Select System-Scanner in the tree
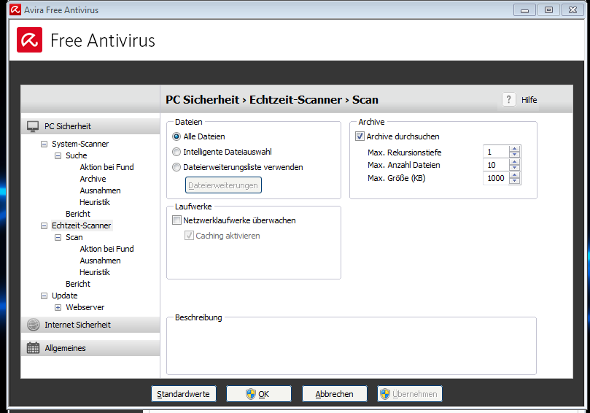The image size is (590, 413). point(80,144)
